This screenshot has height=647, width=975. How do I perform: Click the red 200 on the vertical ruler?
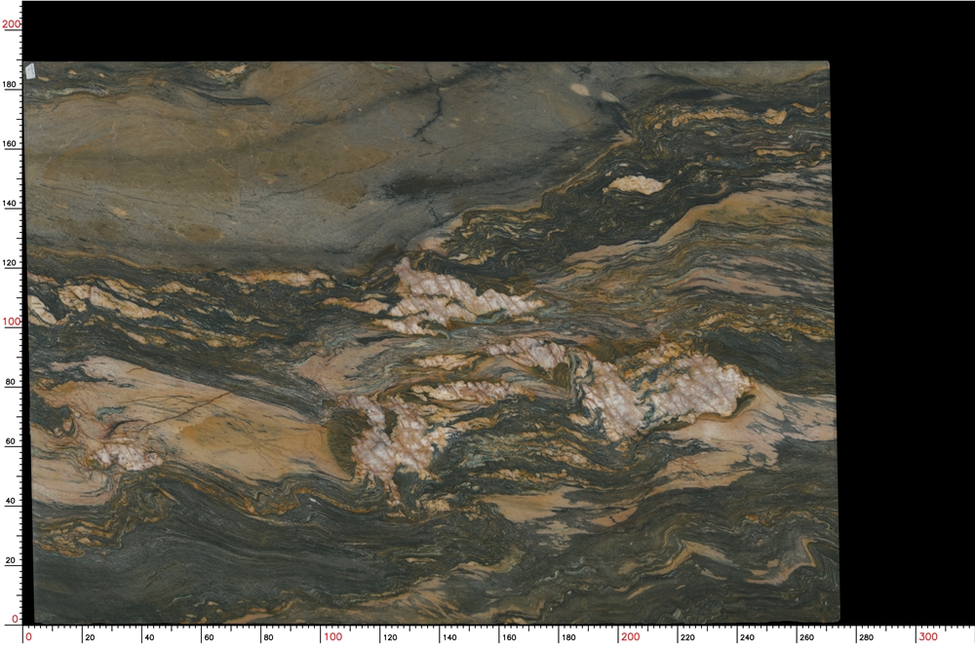11,24
